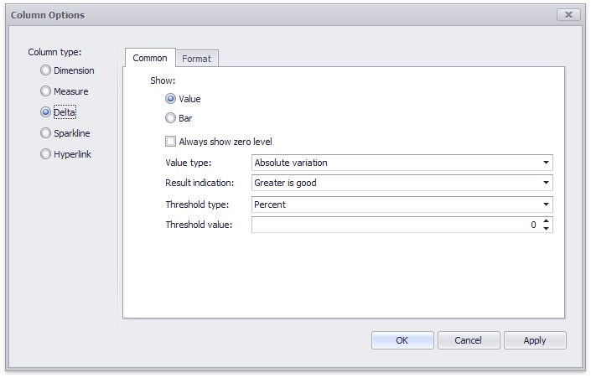The height and width of the screenshot is (378, 591).
Task: Enable Always show zero level
Action: (171, 142)
